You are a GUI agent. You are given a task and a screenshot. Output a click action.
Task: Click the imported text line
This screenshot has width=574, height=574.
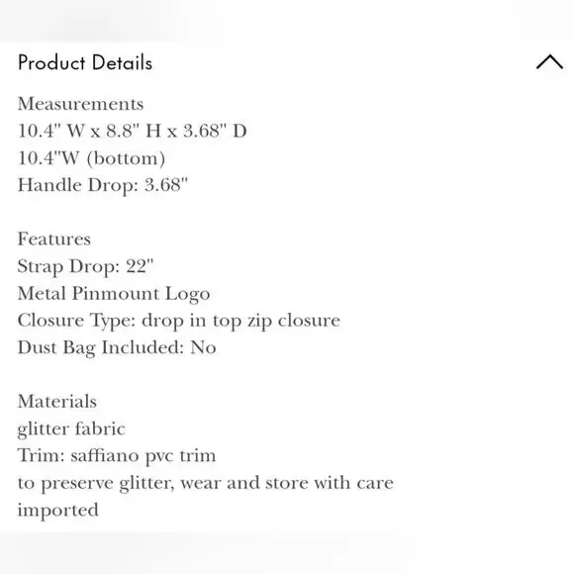coord(58,510)
